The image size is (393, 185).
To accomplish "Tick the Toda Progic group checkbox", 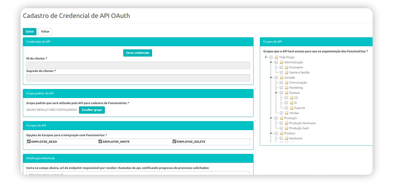I will coord(271,57).
